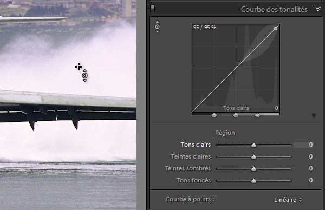Click the middle split handle under the curve

coord(236,115)
